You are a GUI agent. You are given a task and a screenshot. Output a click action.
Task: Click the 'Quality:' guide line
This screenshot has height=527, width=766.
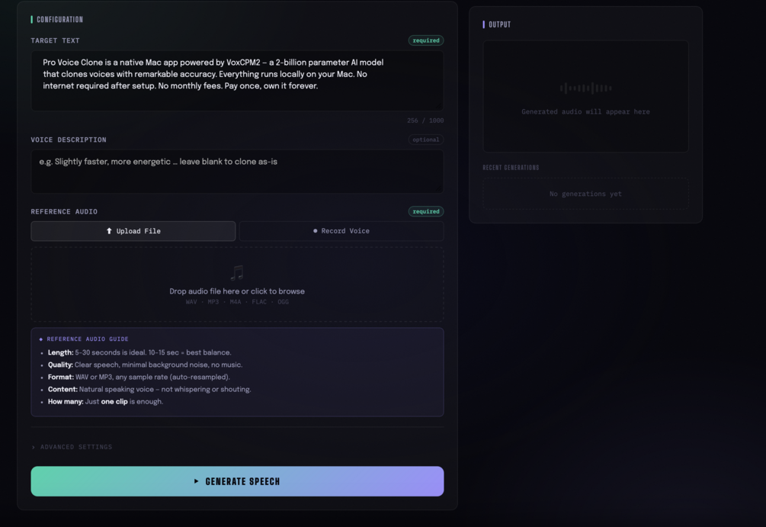145,365
